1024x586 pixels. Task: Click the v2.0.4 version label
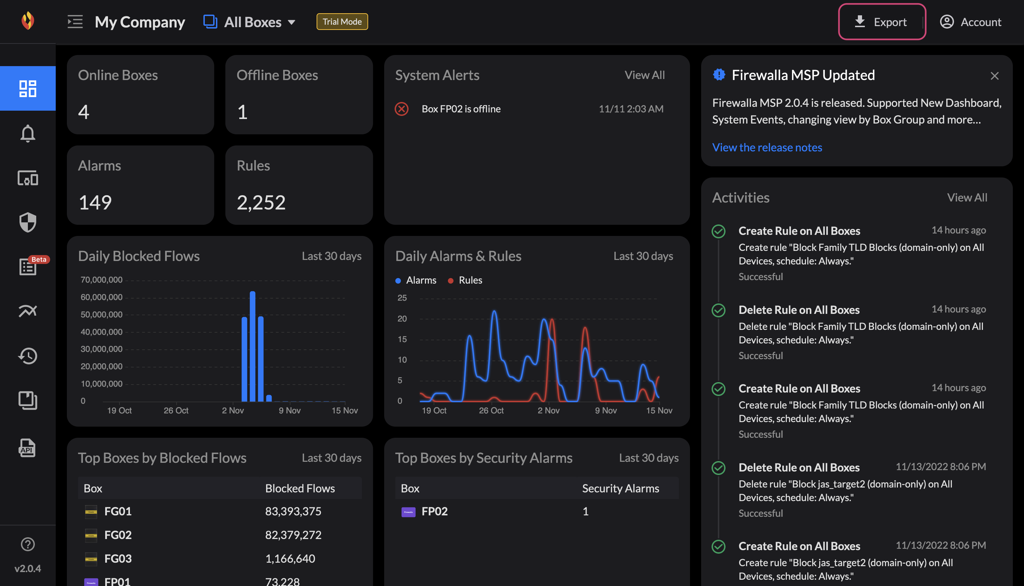tap(28, 568)
